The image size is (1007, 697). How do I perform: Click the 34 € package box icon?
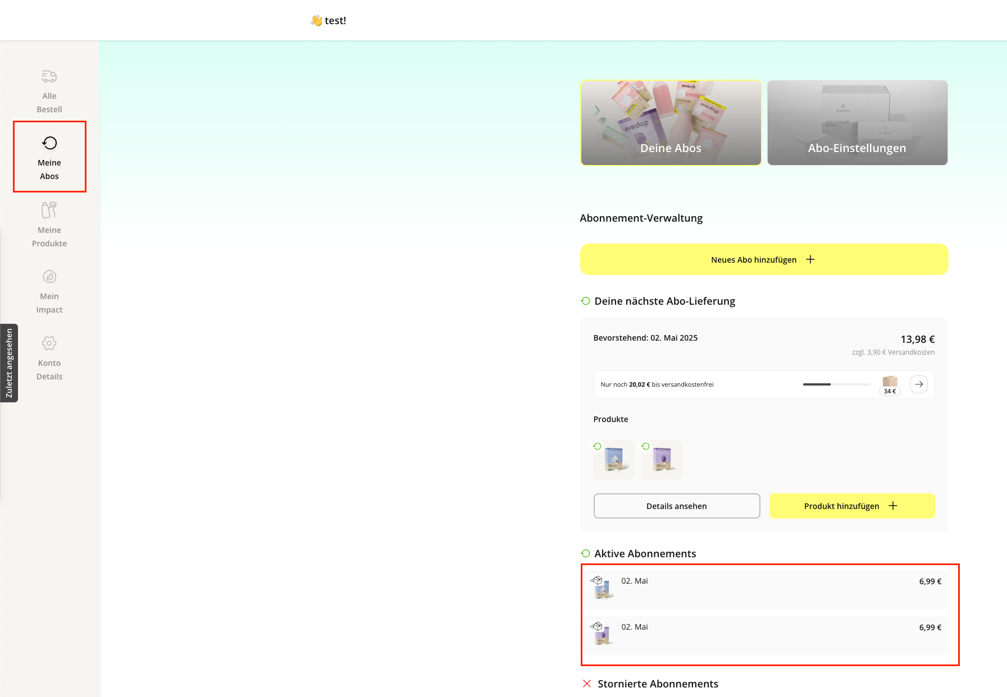[890, 382]
